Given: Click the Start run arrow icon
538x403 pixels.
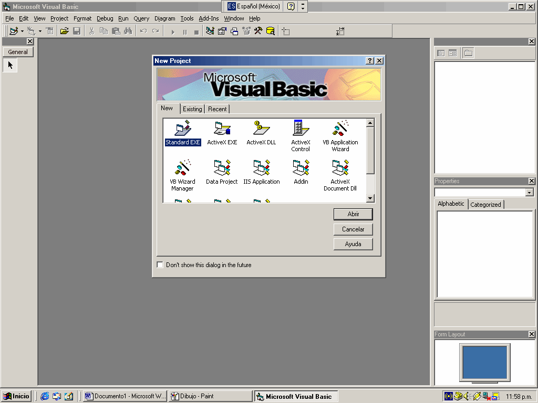Looking at the screenshot, I should coord(173,32).
